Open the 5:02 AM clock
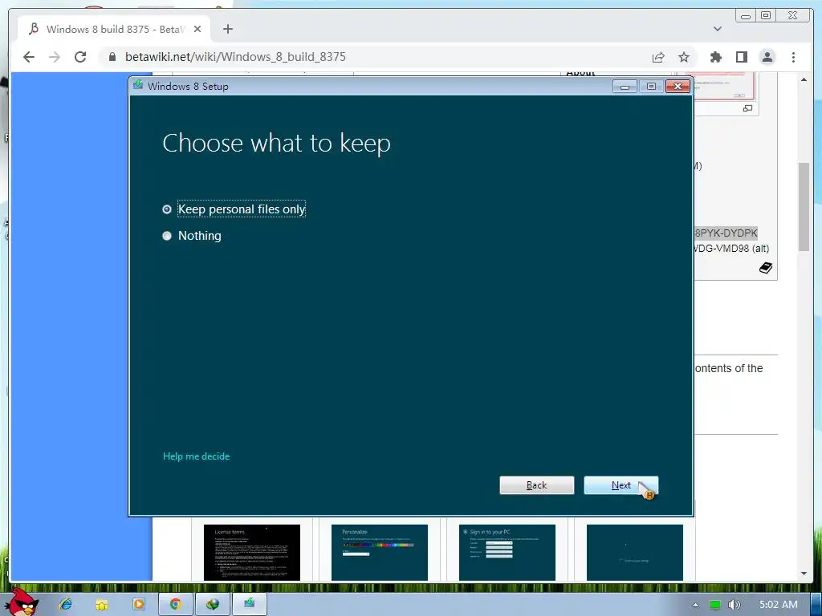 point(779,605)
